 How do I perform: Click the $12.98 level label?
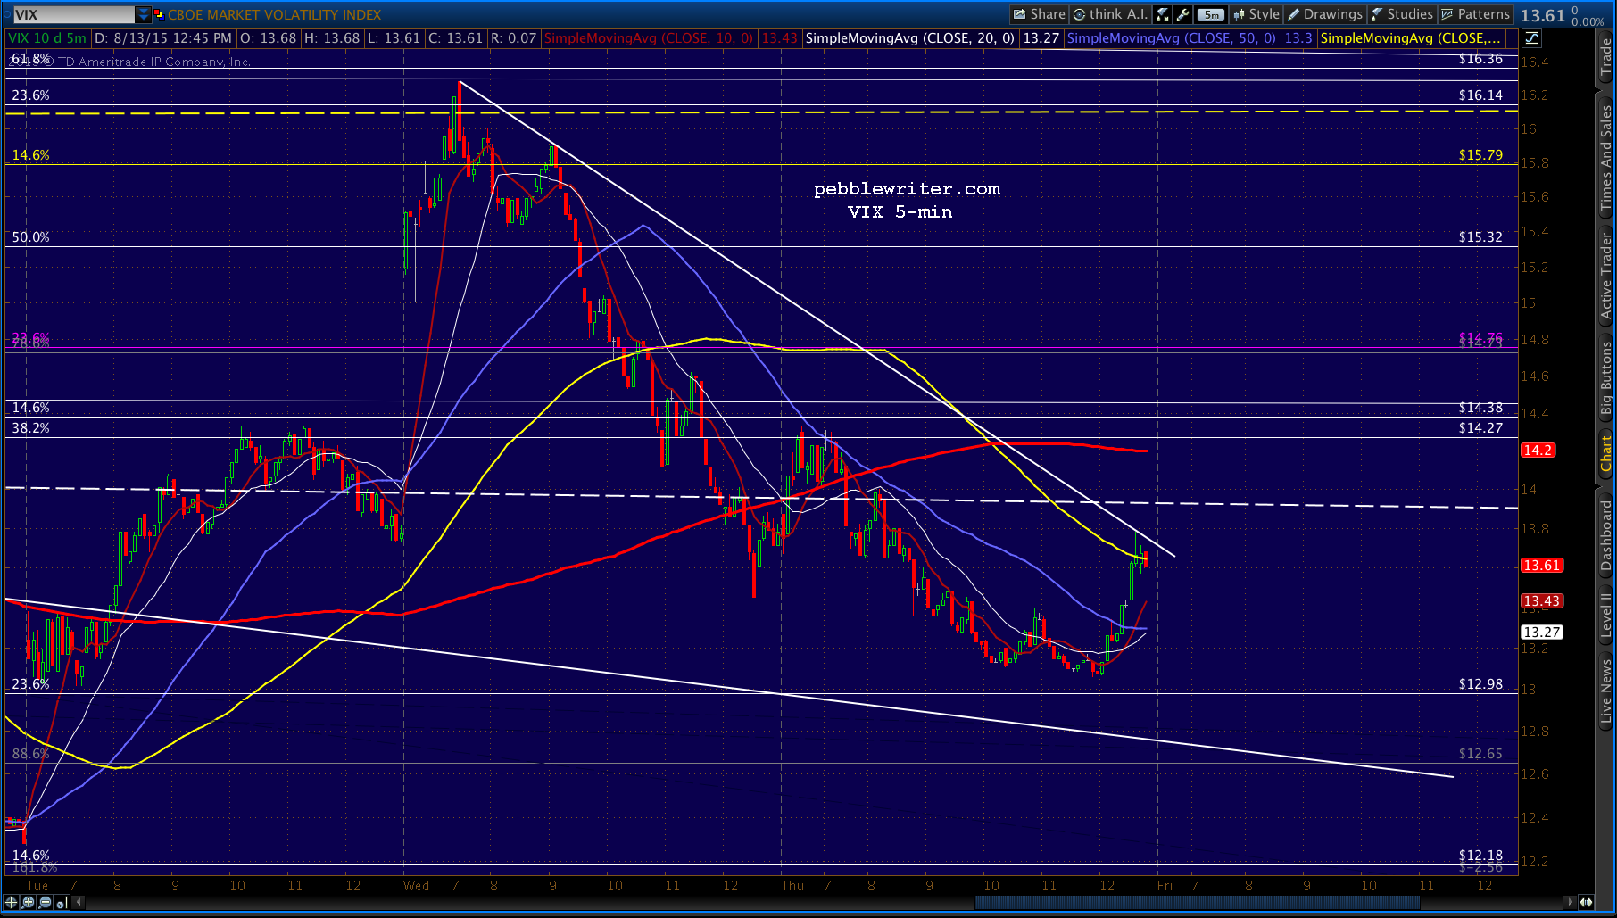[1480, 684]
